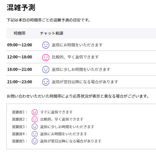Screen dimensions: 156x153
Task: Click the pink smiley icon for 12:00~18:00
Action: [x=46, y=57]
